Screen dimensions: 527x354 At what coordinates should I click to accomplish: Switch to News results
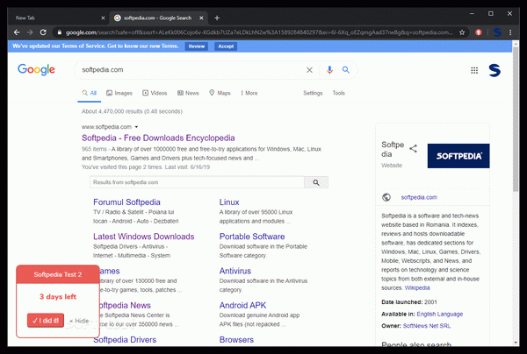pos(188,93)
